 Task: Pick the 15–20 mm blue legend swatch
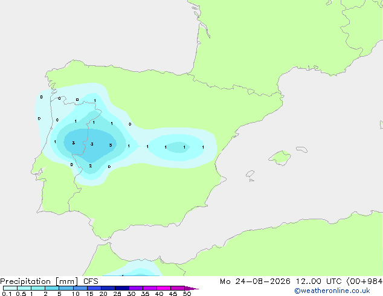click(94, 288)
